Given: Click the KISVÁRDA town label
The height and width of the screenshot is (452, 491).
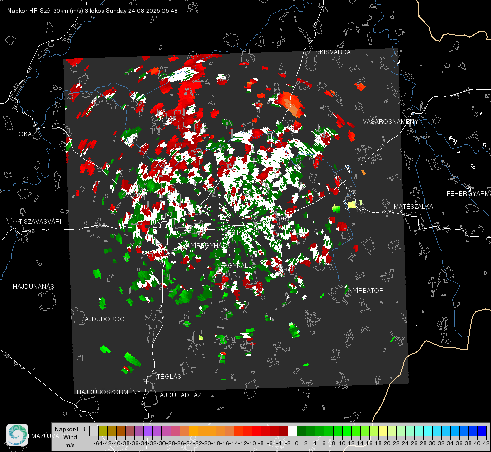Looking at the screenshot, I should pyautogui.click(x=335, y=52).
